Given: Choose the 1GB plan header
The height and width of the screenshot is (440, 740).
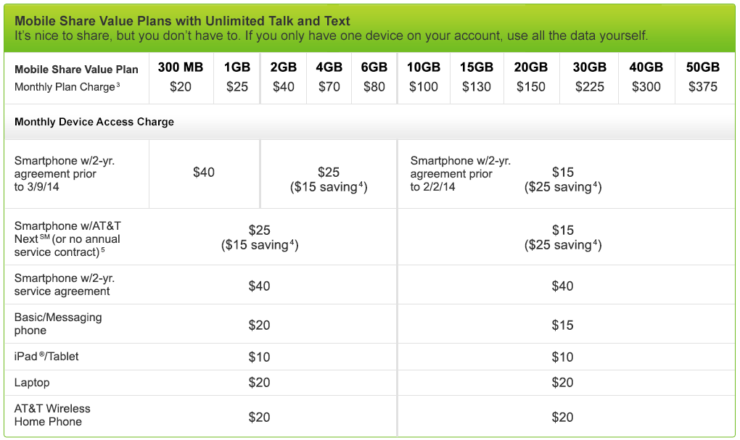Looking at the screenshot, I should (x=237, y=67).
